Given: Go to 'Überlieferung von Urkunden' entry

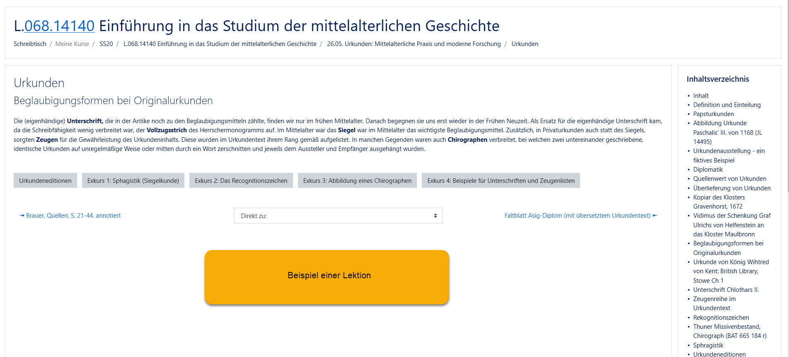Looking at the screenshot, I should tap(732, 188).
